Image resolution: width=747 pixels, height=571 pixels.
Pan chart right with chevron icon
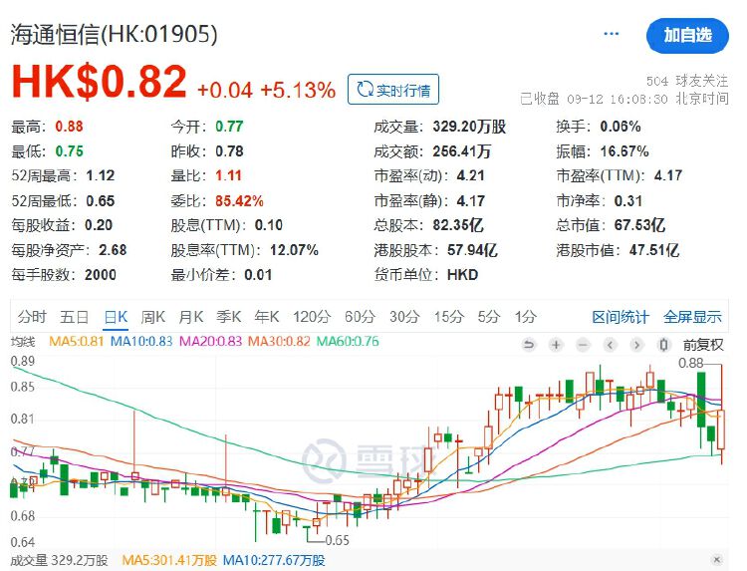[x=637, y=344]
